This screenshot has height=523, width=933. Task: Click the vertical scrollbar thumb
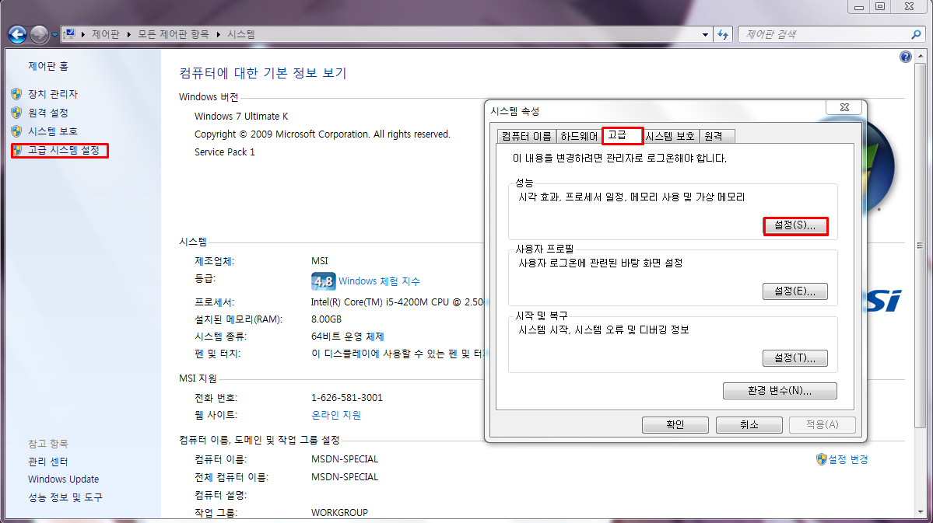tap(921, 245)
